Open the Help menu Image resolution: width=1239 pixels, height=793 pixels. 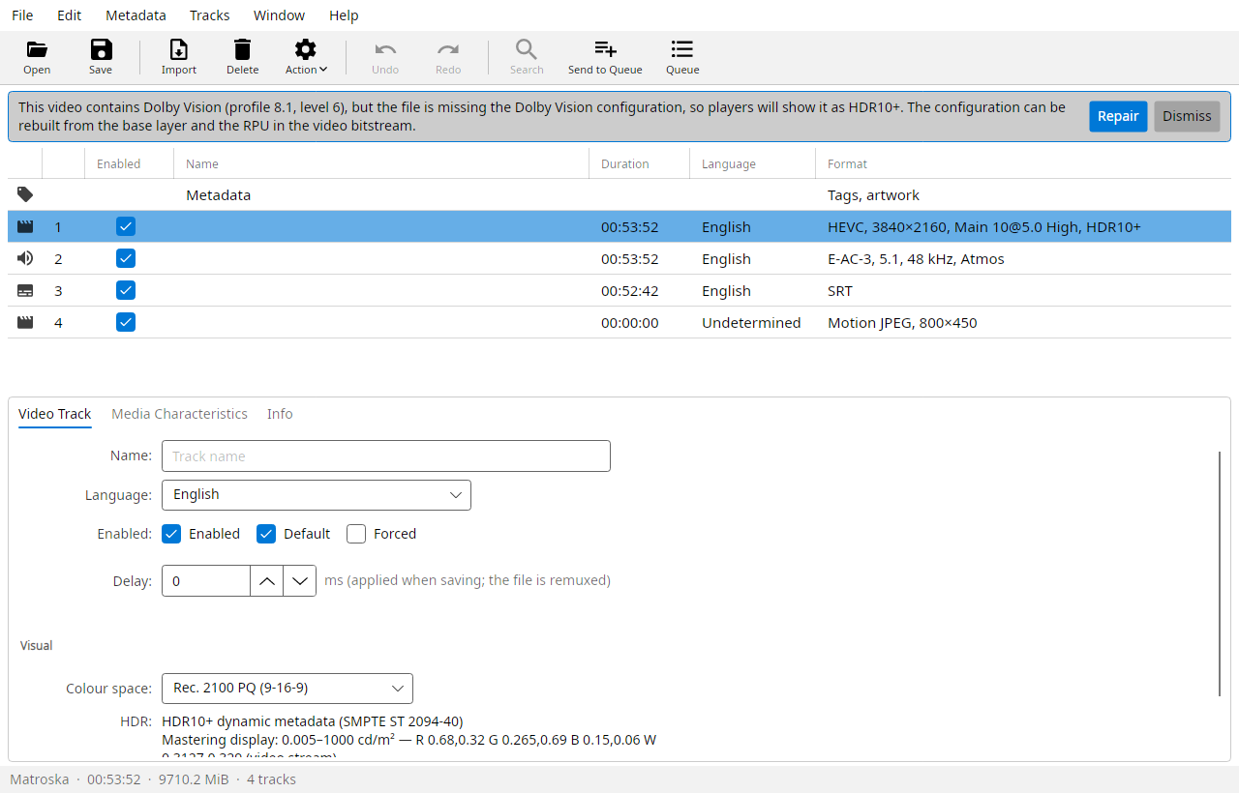(x=344, y=15)
